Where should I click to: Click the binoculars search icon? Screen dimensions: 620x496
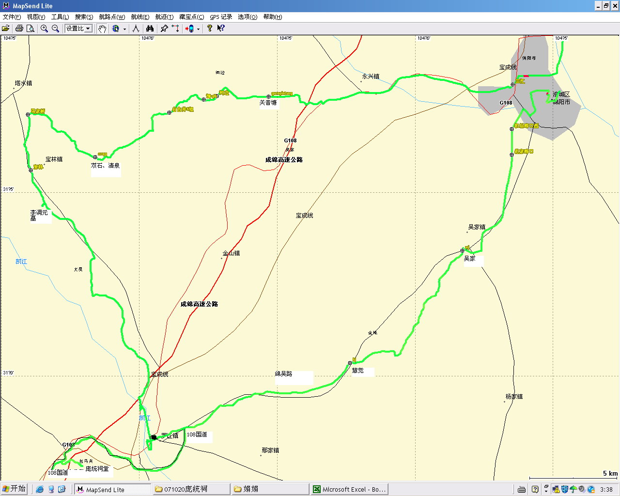point(150,29)
